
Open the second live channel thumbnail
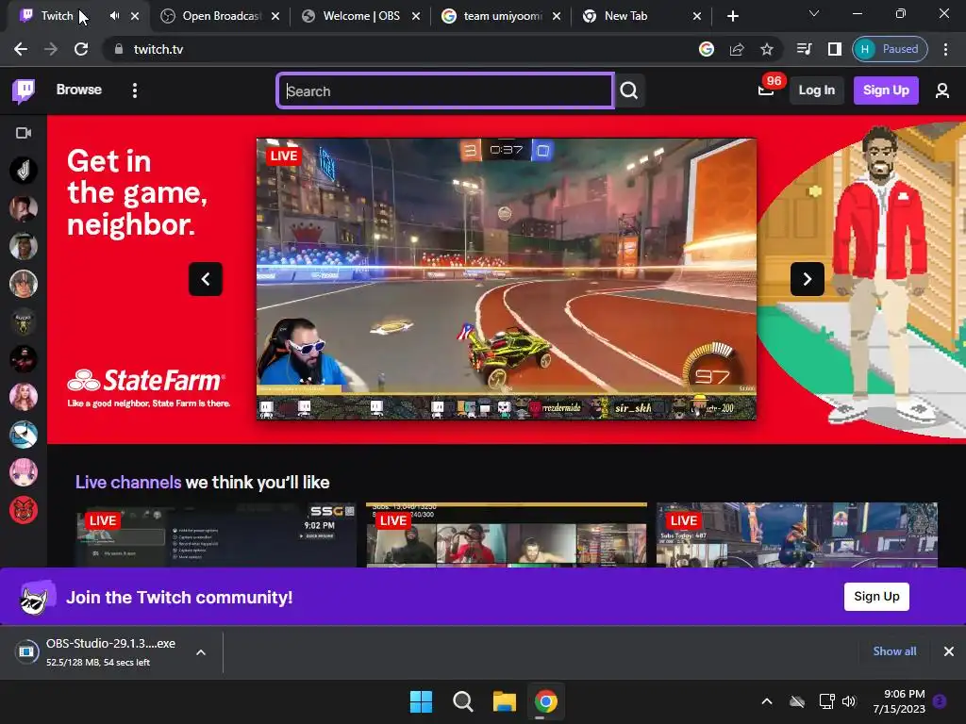click(x=507, y=535)
